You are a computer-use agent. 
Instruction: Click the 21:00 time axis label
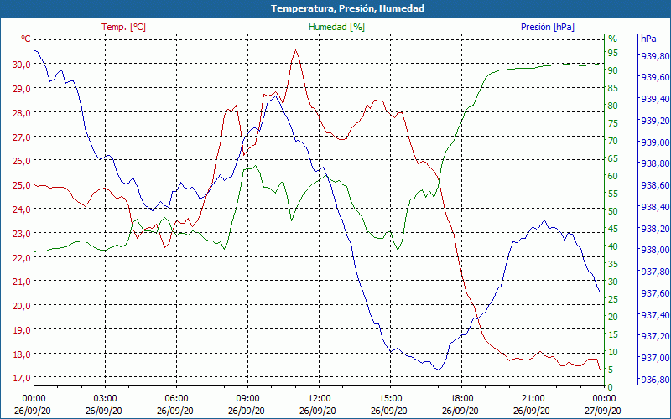pyautogui.click(x=533, y=399)
